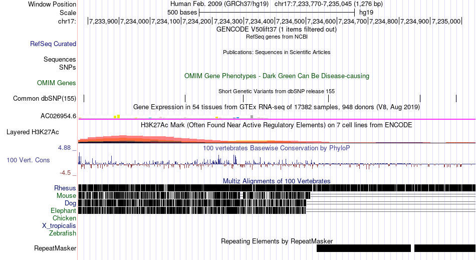The image size is (476, 260).
Task: Click the Dog alignment label
Action: coord(70,203)
